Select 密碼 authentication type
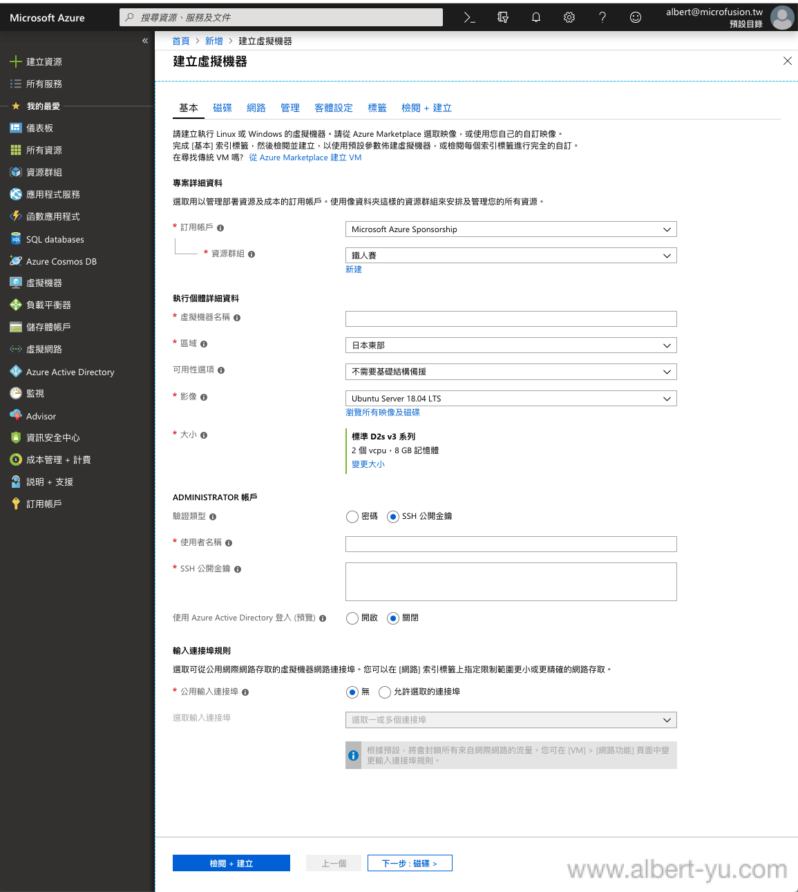 click(x=352, y=517)
